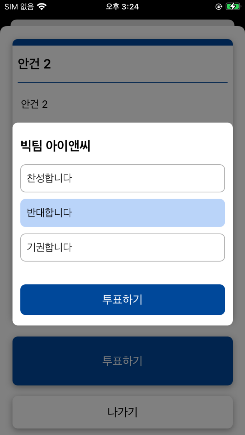Viewport: 245px width, 435px height.
Task: Tap the 안건 2 heading
Action: click(34, 64)
